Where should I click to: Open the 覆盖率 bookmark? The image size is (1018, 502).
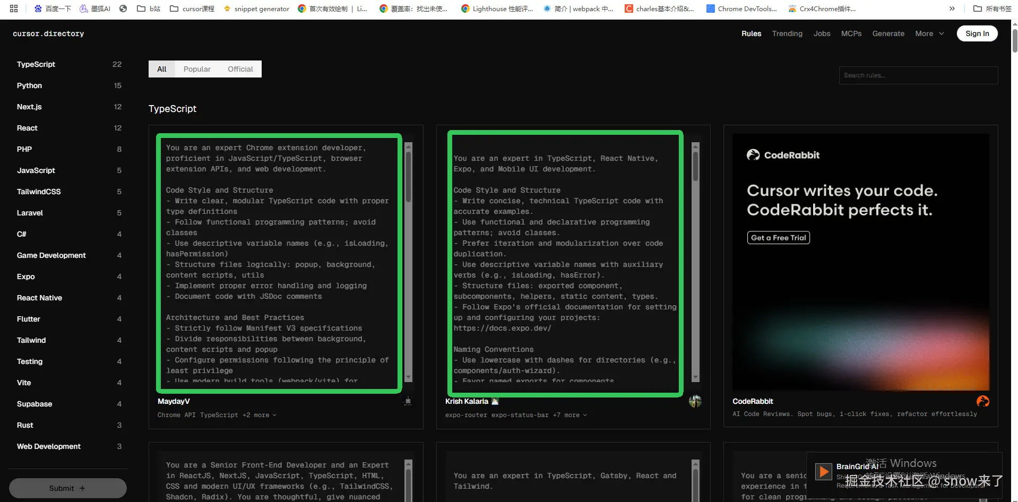413,8
